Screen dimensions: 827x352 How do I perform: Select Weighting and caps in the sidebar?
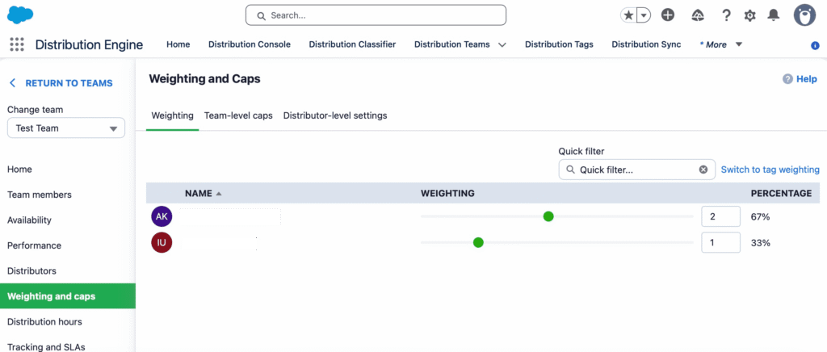click(68, 296)
